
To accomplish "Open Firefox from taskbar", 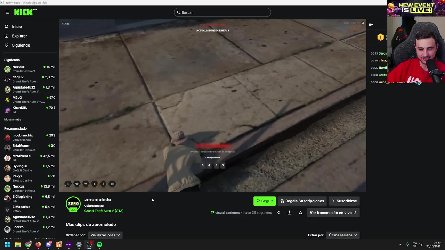I will click(38, 244).
